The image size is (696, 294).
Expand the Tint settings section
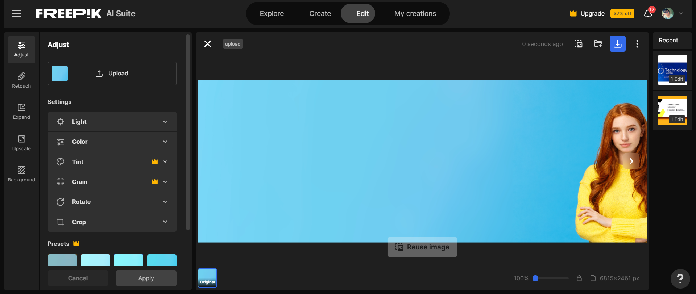click(112, 162)
